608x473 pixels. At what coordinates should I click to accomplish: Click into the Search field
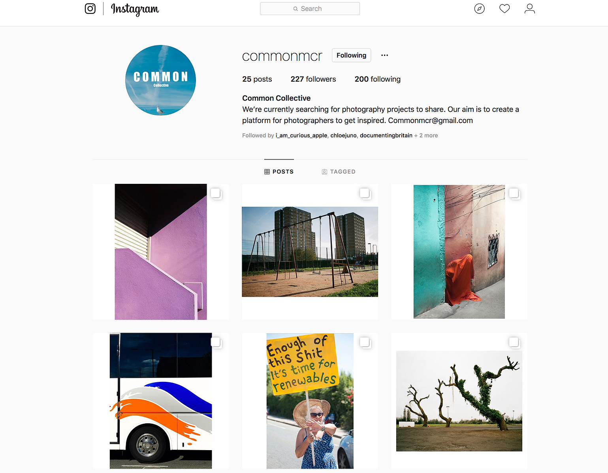click(310, 9)
